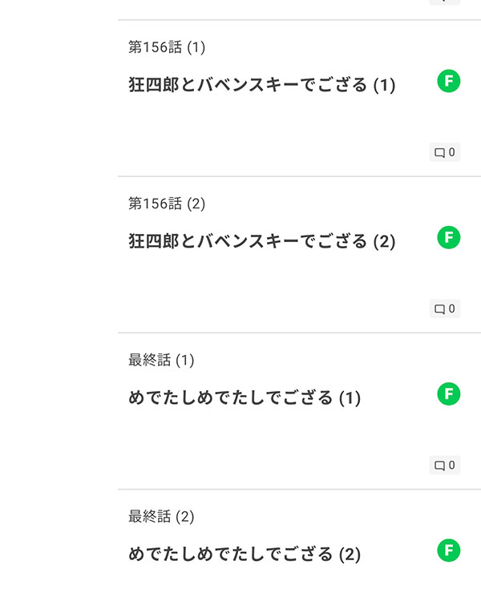
Task: Open comments for 第156話 (2)
Action: point(445,309)
